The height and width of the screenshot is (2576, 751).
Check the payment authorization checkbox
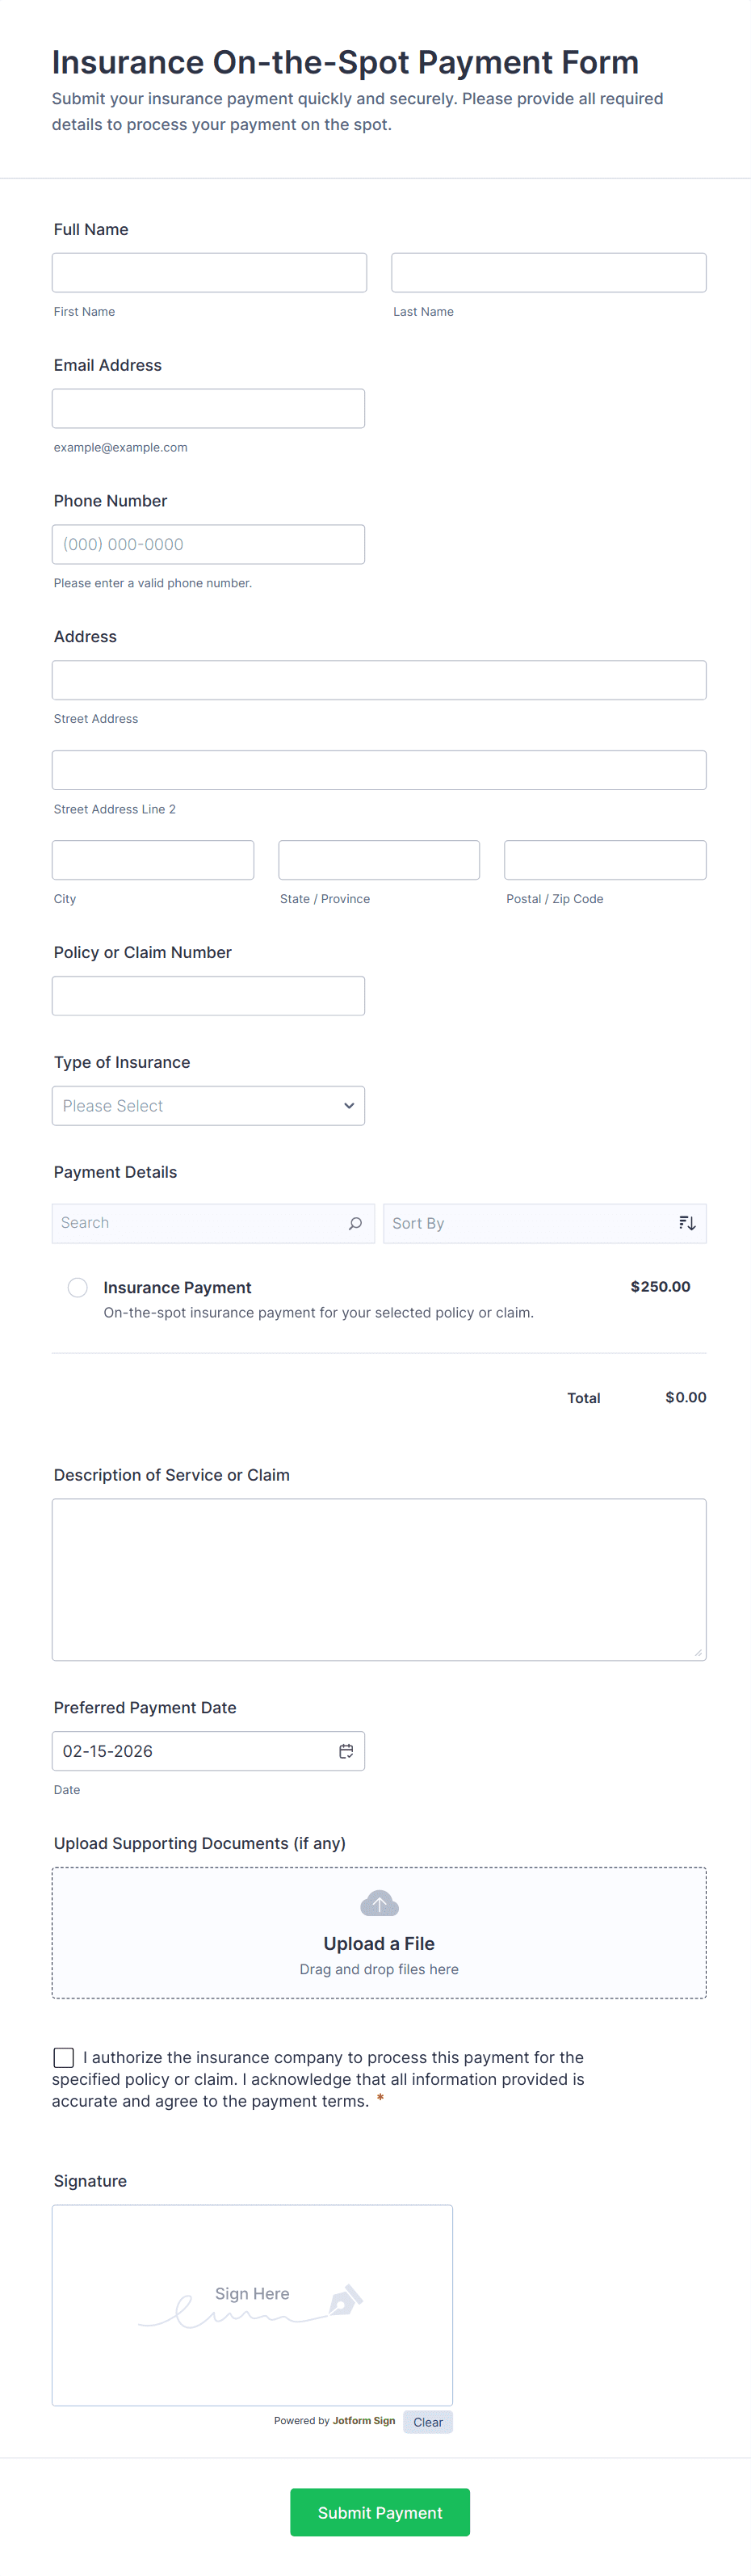pyautogui.click(x=64, y=2057)
